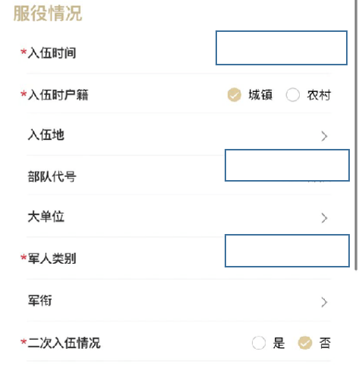Screen dimensions: 362x367
Task: Click the vertical scrollbar on the right edge
Action: tap(356, 135)
